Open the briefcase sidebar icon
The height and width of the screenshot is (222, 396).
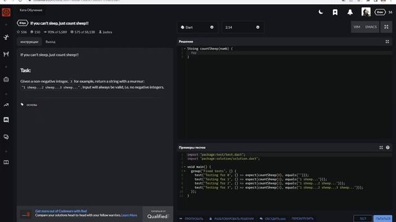pyautogui.click(x=6, y=80)
